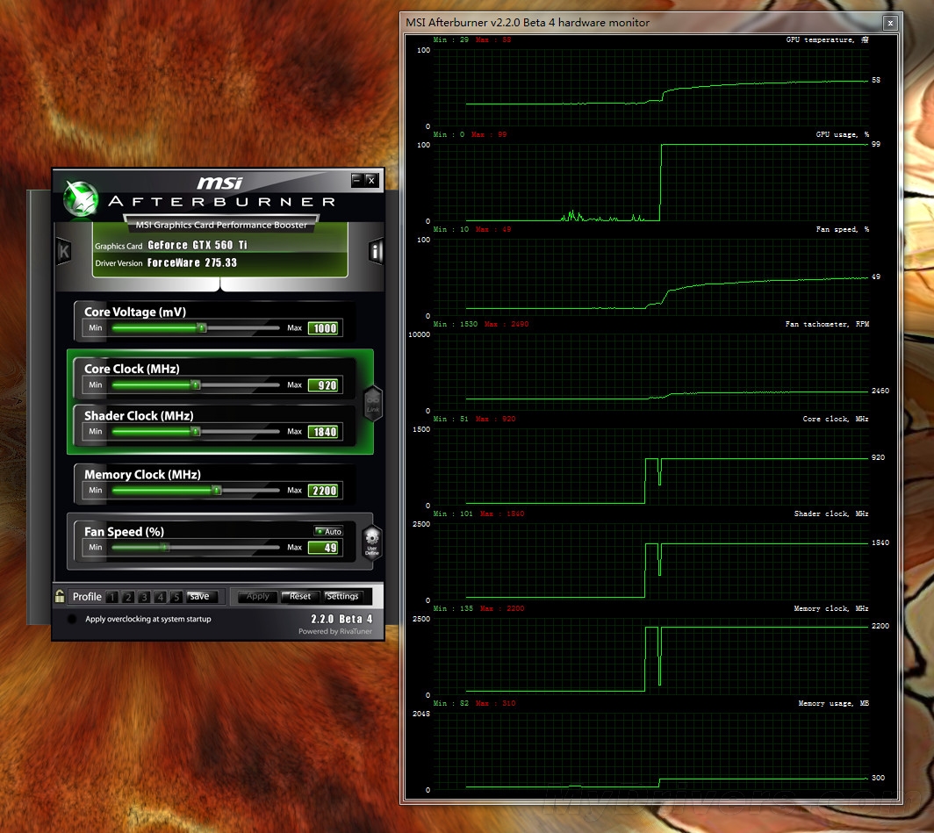Click the Core Voltage slider handle
934x833 pixels.
(x=202, y=327)
